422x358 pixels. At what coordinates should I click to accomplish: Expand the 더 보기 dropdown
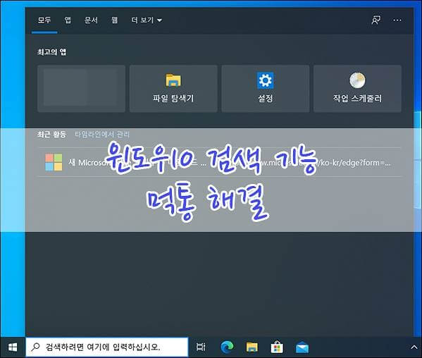(x=147, y=20)
